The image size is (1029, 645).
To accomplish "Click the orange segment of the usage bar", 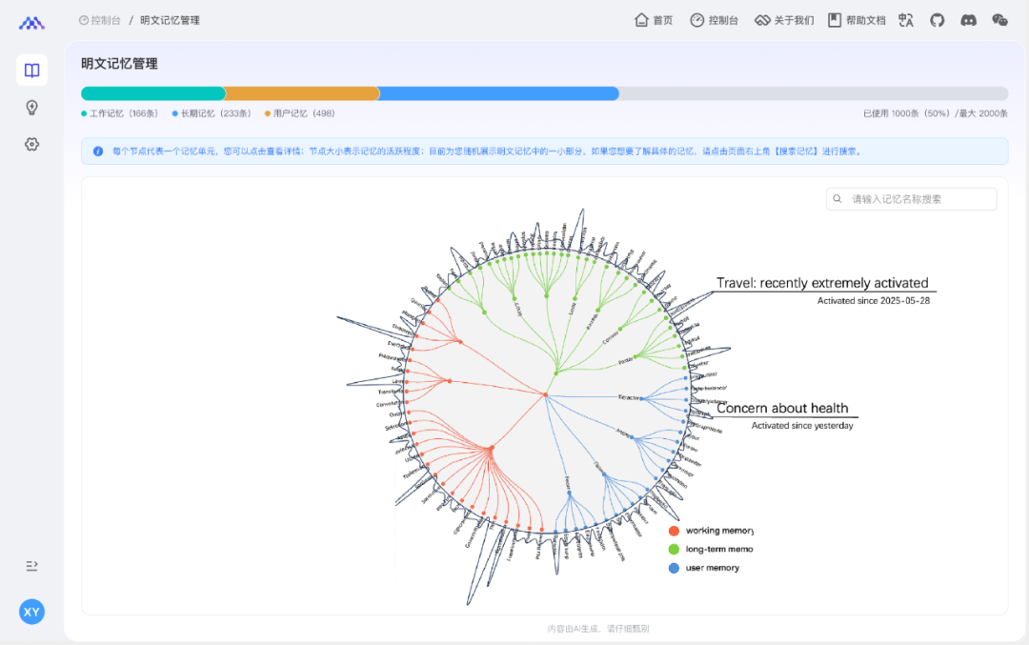I will [302, 93].
